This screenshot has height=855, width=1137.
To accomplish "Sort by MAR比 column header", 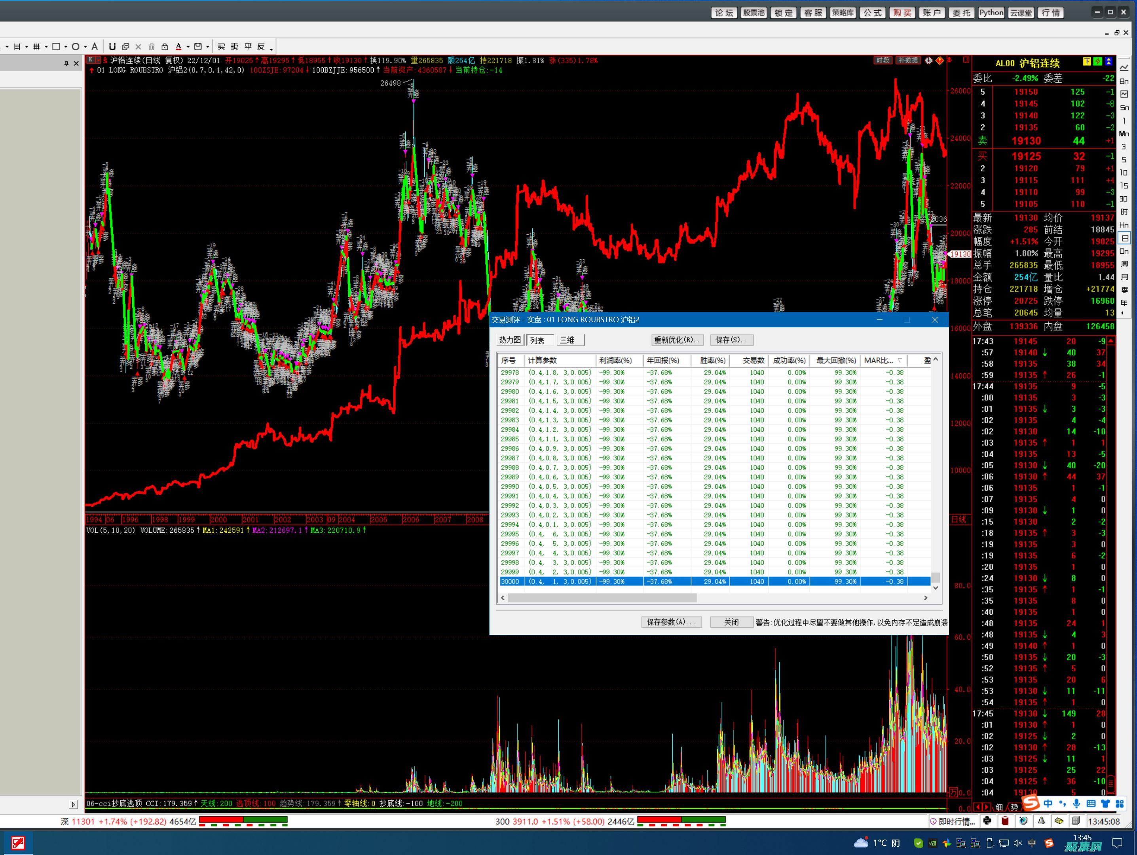I will point(884,360).
